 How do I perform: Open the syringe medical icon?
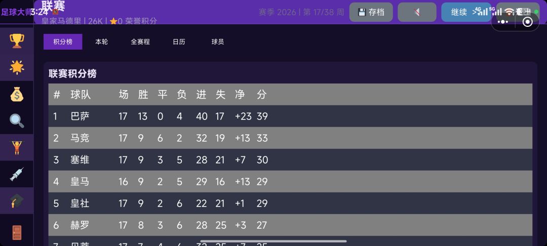[x=17, y=175]
